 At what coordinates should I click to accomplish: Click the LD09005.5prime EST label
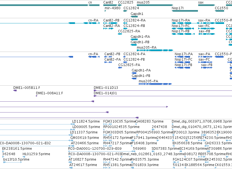86,127
